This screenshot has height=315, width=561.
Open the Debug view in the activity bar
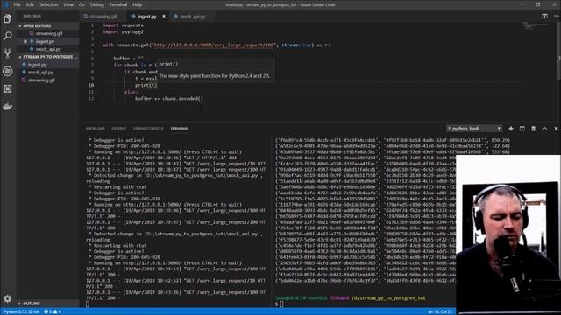[8, 71]
